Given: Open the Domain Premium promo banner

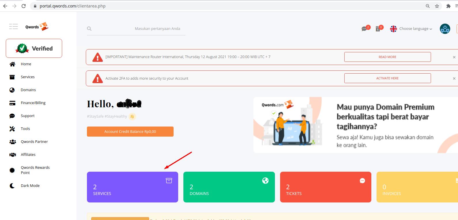Looking at the screenshot, I should (355, 125).
